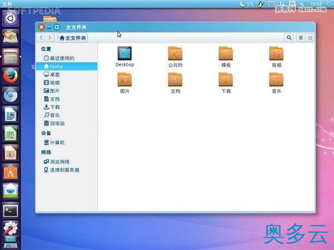
Task: Launch Chromium from the launcher
Action: (11, 95)
